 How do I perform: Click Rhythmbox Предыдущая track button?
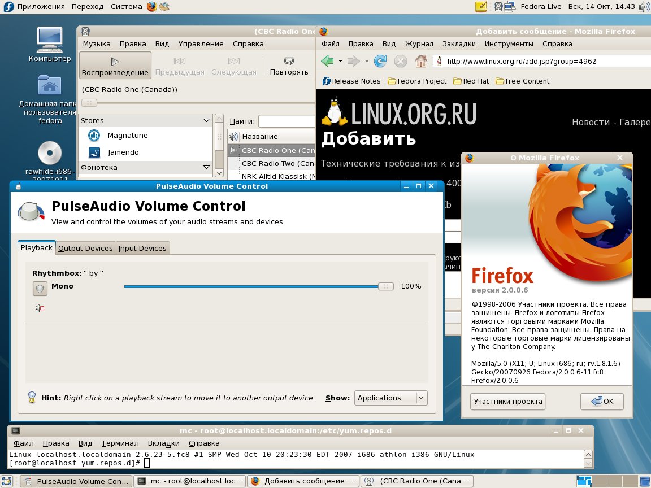click(179, 67)
